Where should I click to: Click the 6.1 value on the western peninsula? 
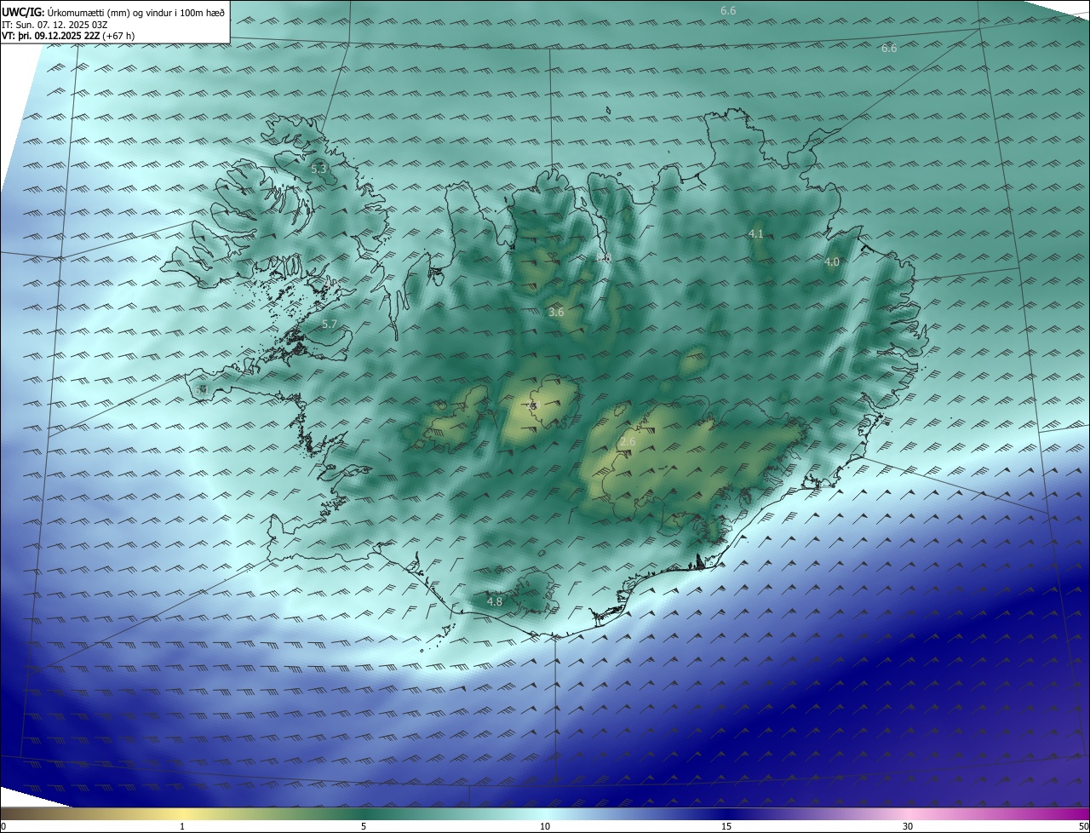(201, 389)
